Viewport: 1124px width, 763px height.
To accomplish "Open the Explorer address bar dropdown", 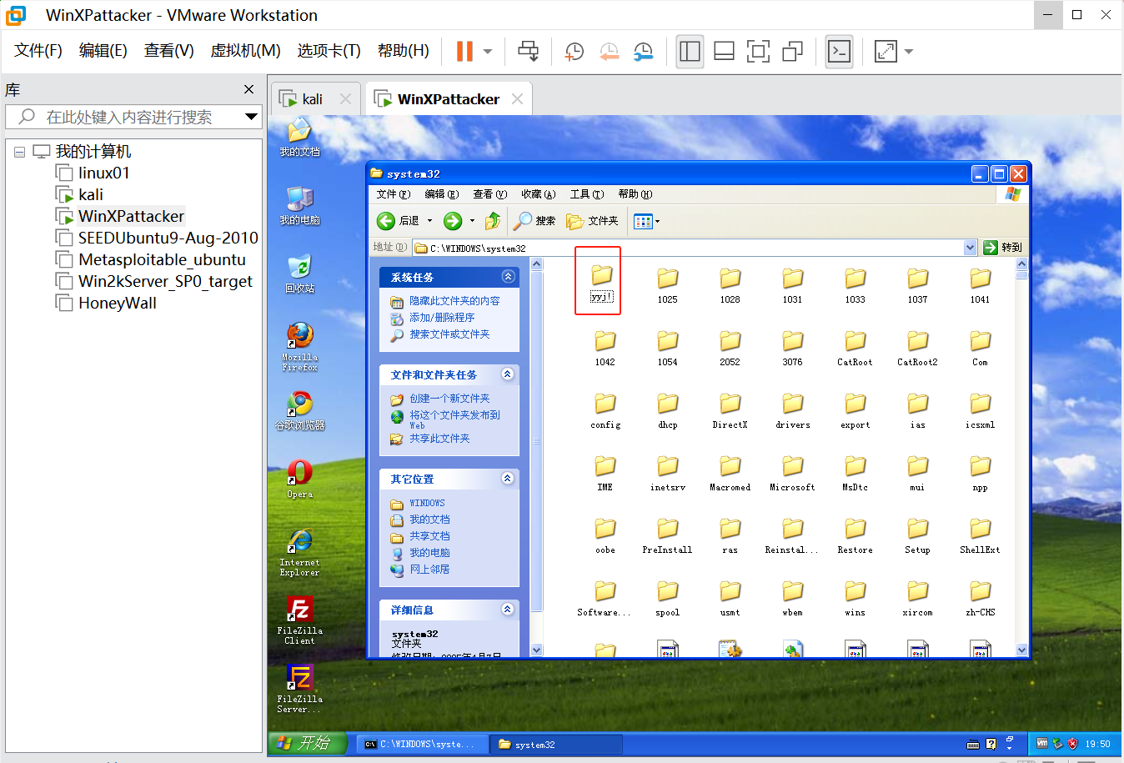I will [x=970, y=248].
